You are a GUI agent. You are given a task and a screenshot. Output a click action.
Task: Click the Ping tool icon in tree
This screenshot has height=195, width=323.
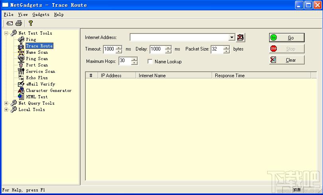pos(21,39)
